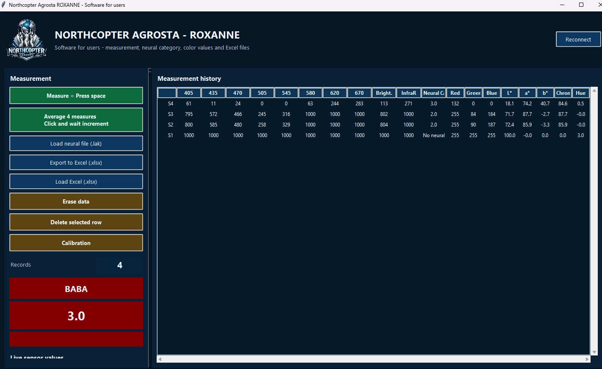This screenshot has width=602, height=369.
Task: Click the Reconnect button
Action: (578, 39)
